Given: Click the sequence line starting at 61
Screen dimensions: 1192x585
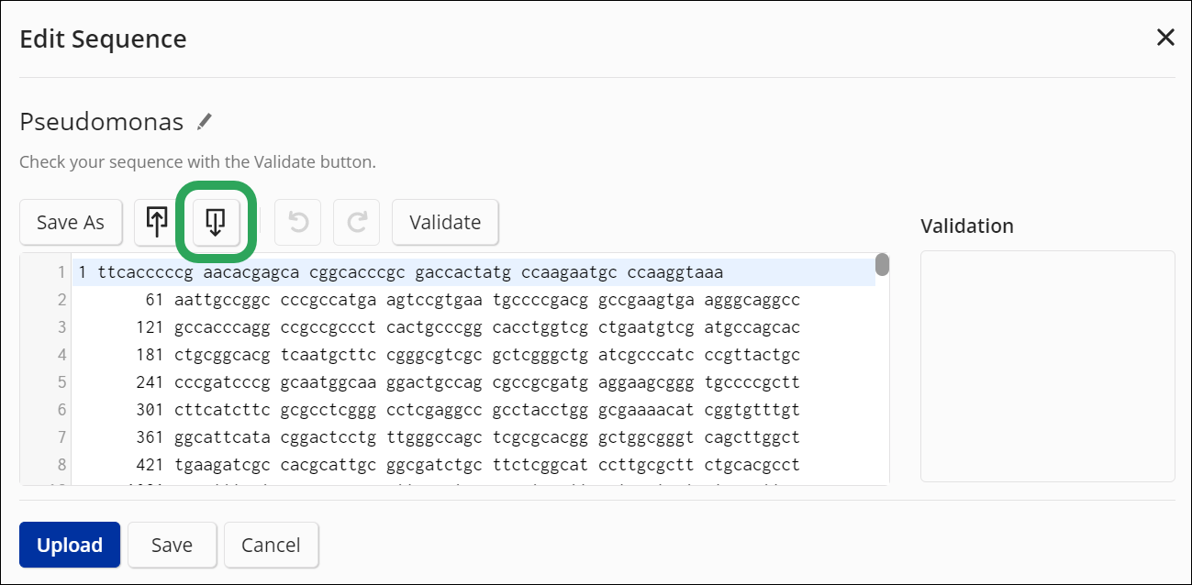Looking at the screenshot, I should pyautogui.click(x=473, y=300).
